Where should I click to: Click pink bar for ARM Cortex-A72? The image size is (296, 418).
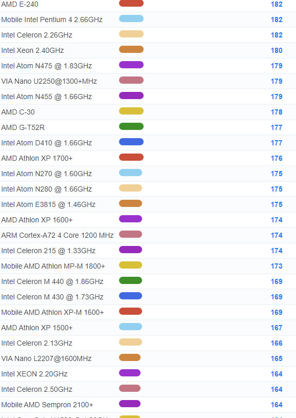coord(130,234)
